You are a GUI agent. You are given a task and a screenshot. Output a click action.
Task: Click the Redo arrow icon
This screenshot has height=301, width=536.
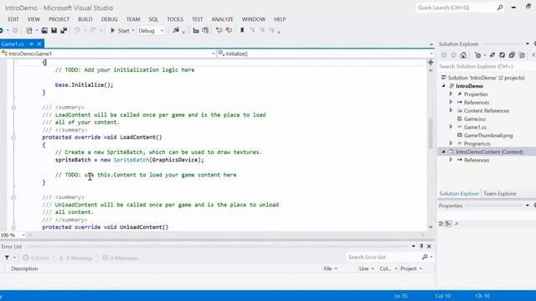[93, 31]
